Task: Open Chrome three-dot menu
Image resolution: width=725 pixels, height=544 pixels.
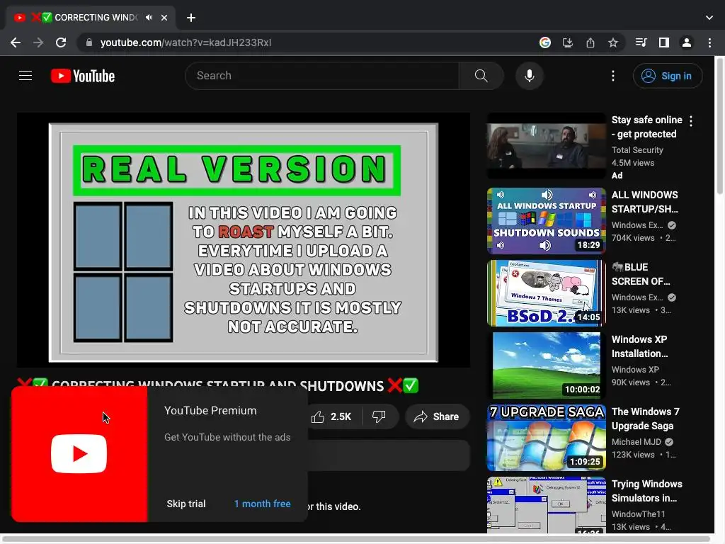Action: click(x=709, y=42)
